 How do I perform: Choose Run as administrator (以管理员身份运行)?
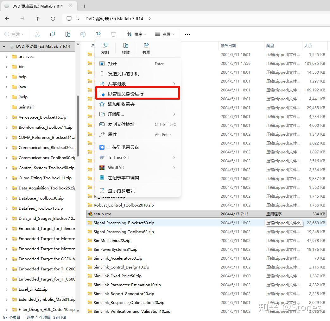(137, 94)
